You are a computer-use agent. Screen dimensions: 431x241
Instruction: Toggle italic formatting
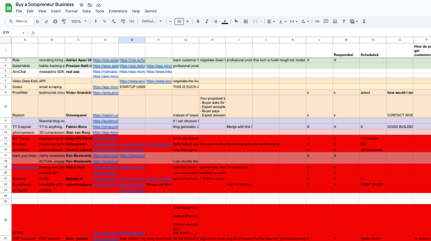point(207,22)
